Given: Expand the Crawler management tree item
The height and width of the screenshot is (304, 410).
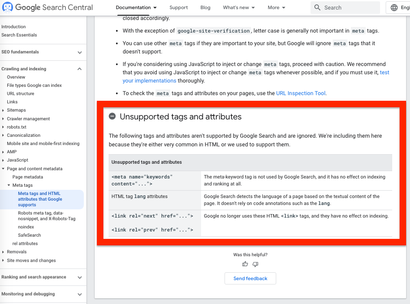Looking at the screenshot, I should 3,119.
